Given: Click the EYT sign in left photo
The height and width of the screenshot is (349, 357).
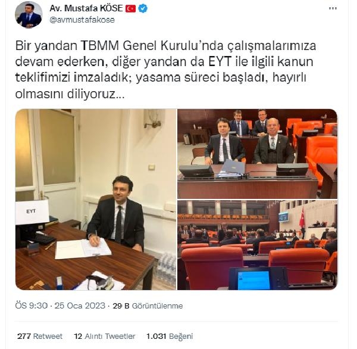Looking at the screenshot, I should click(x=32, y=212).
